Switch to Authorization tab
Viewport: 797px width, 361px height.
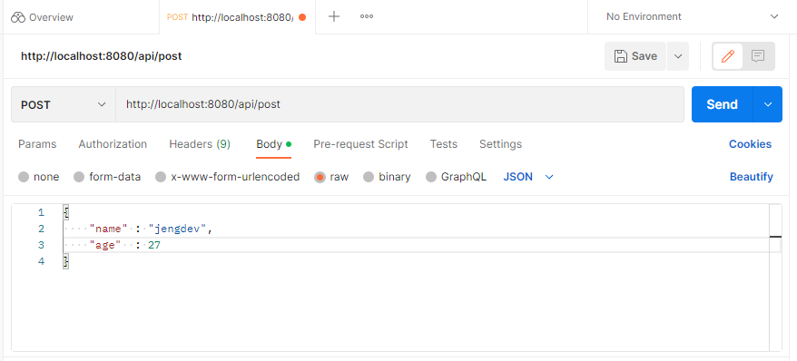[x=113, y=144]
